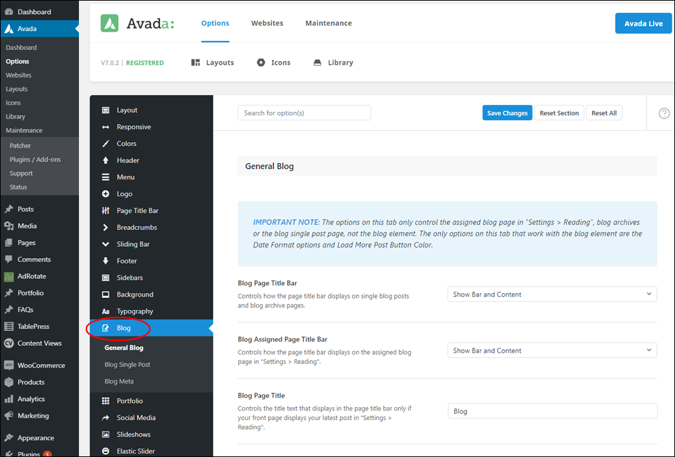Click the WordPress Dashboard gauge icon
Image resolution: width=675 pixels, height=457 pixels.
(x=9, y=11)
